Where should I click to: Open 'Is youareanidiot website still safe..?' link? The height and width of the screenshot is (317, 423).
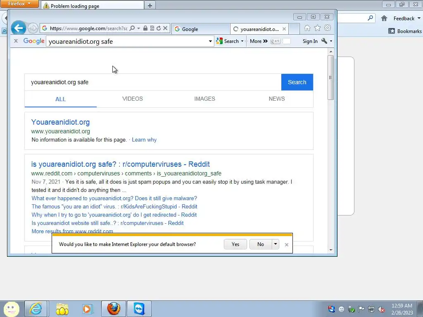pos(107,223)
